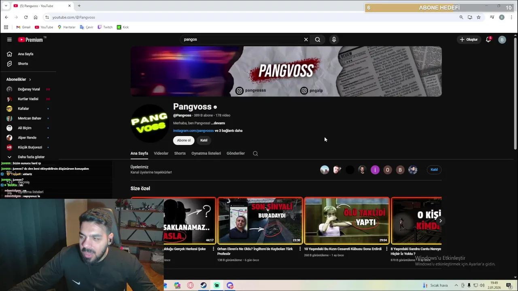Go to Ana Sayfa in sidebar
The height and width of the screenshot is (291, 518).
[25, 54]
